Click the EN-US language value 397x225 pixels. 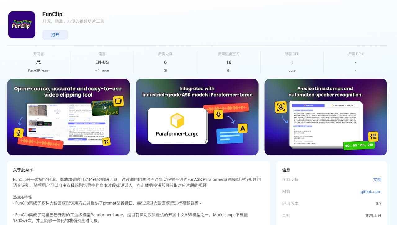pyautogui.click(x=102, y=62)
